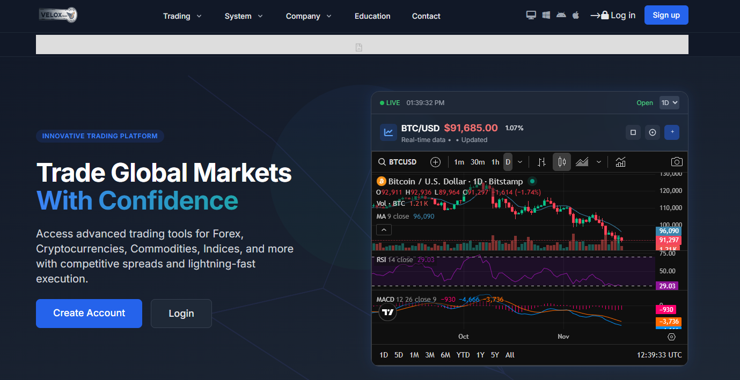
Task: Click the TradingView logo on chart
Action: coord(387,312)
